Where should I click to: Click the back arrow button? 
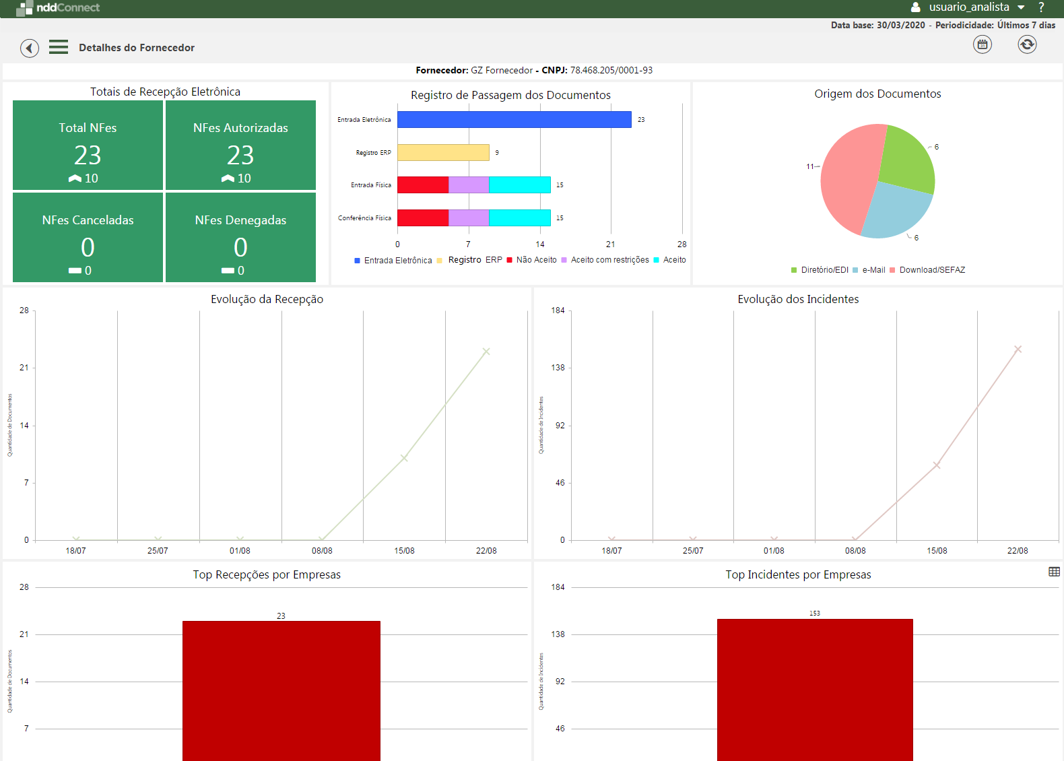pyautogui.click(x=30, y=48)
